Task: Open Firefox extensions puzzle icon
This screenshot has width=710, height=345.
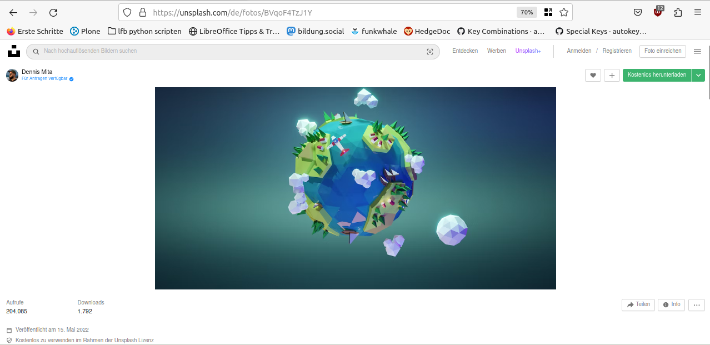Action: pos(678,12)
